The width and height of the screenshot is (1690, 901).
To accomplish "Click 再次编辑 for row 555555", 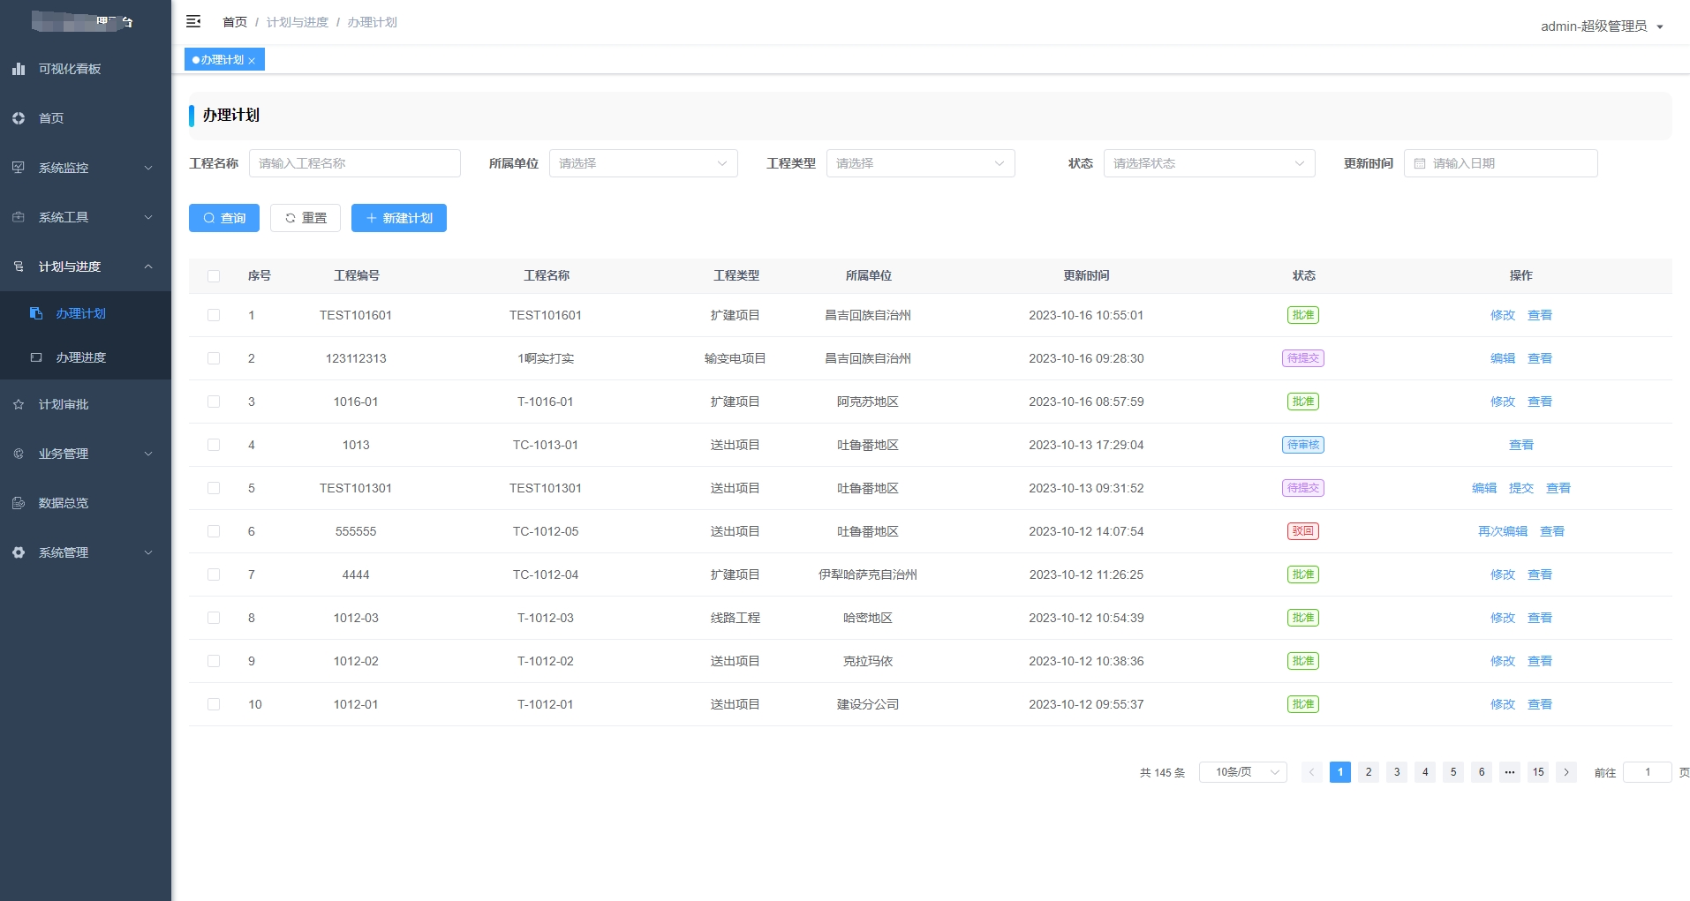I will pyautogui.click(x=1503, y=531).
